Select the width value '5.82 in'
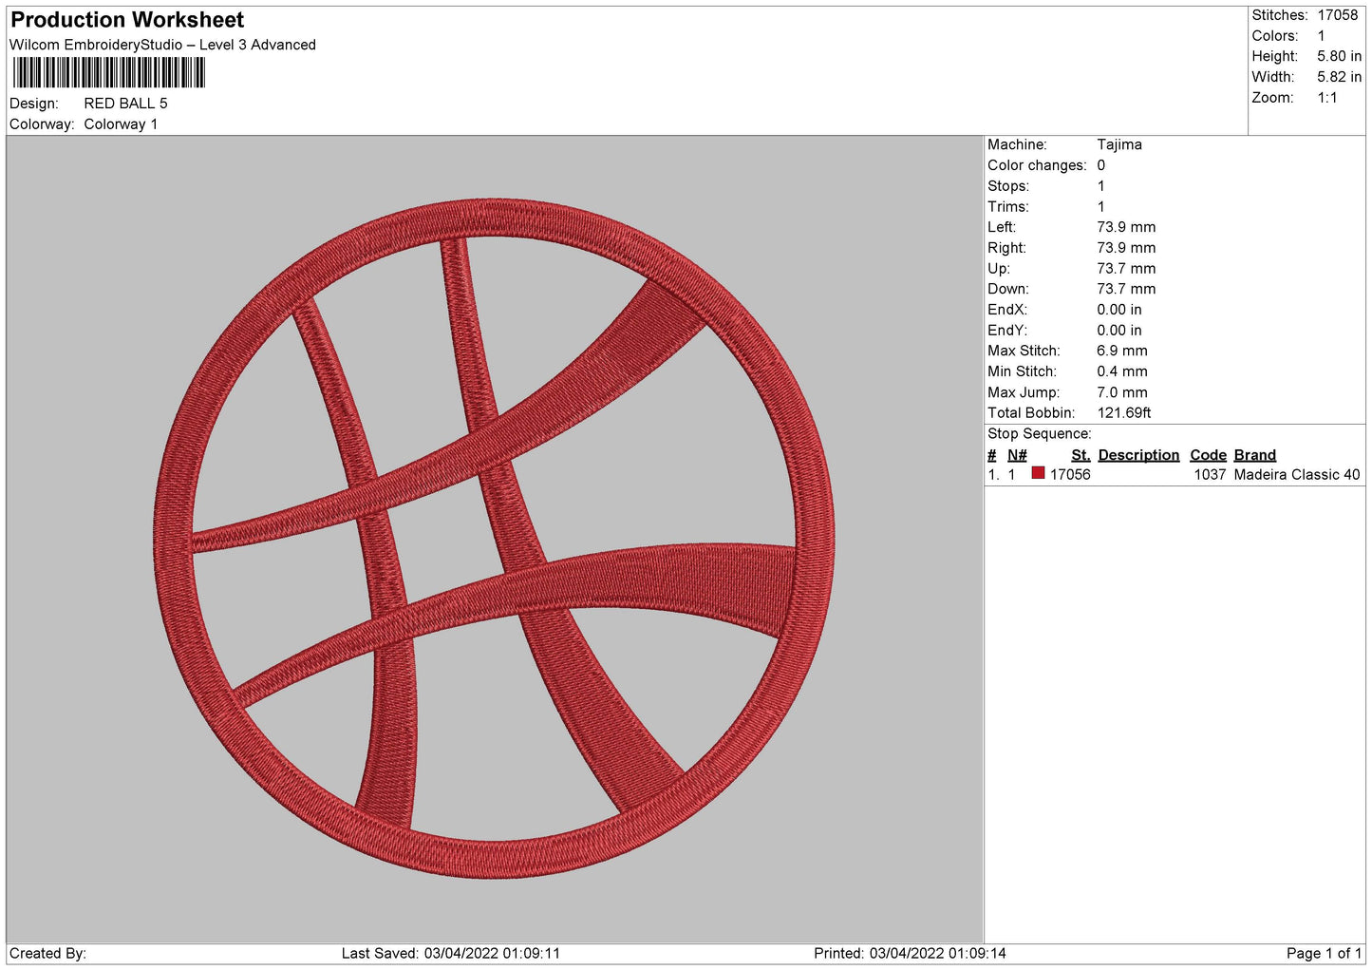The image size is (1372, 970). click(1339, 77)
